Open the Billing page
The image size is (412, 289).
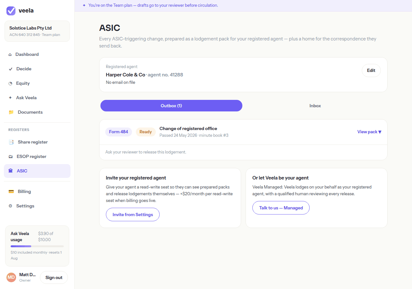click(x=37, y=192)
